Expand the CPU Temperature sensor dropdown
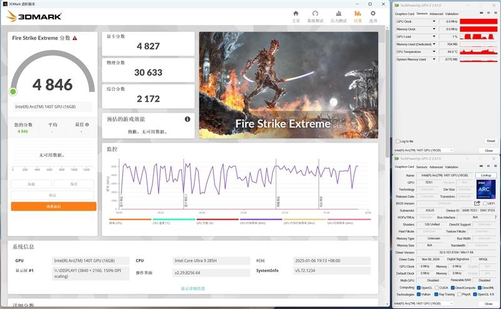Viewport: 501px width, 309px height. pyautogui.click(x=435, y=52)
